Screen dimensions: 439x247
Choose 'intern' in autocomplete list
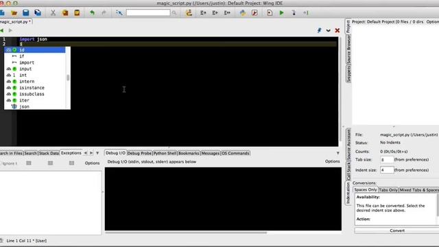pos(34,82)
